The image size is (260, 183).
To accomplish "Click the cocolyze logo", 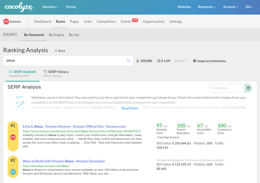I will 19,7.
